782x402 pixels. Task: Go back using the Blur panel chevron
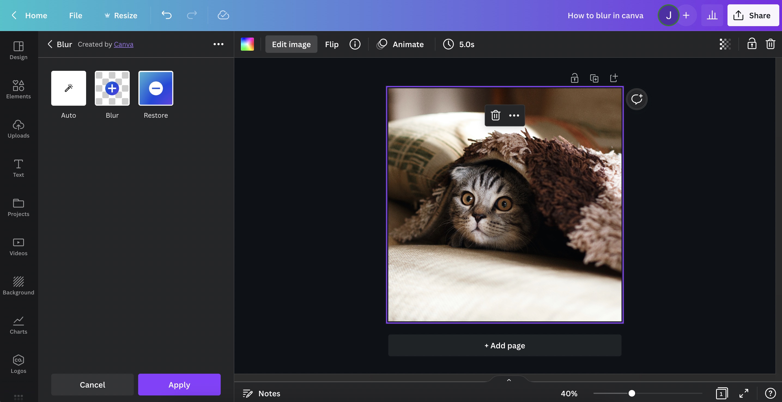tap(50, 44)
